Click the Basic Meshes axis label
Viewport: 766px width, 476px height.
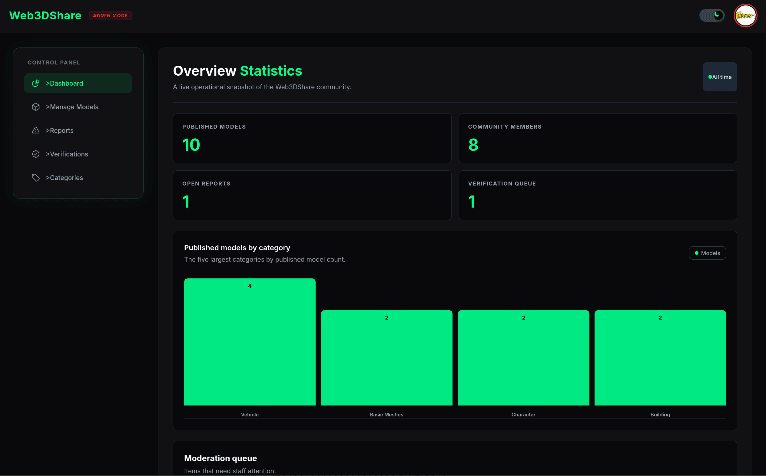click(x=386, y=415)
